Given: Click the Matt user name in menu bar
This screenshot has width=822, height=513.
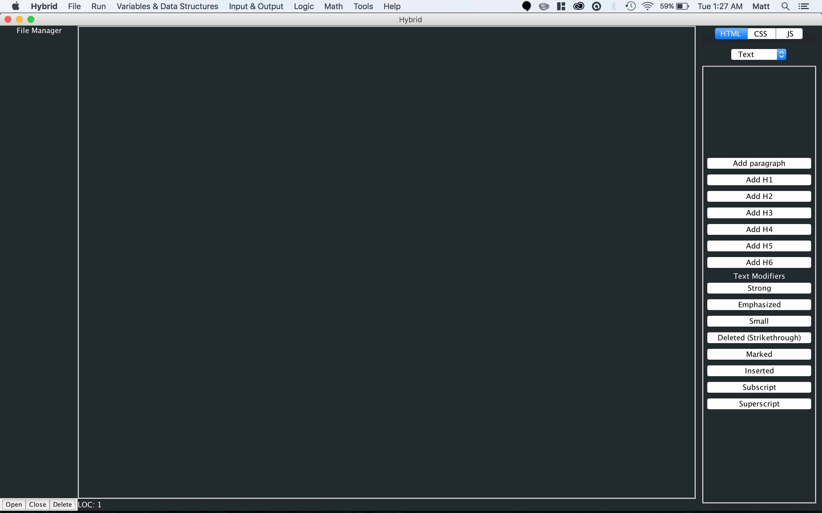Looking at the screenshot, I should pos(761,6).
